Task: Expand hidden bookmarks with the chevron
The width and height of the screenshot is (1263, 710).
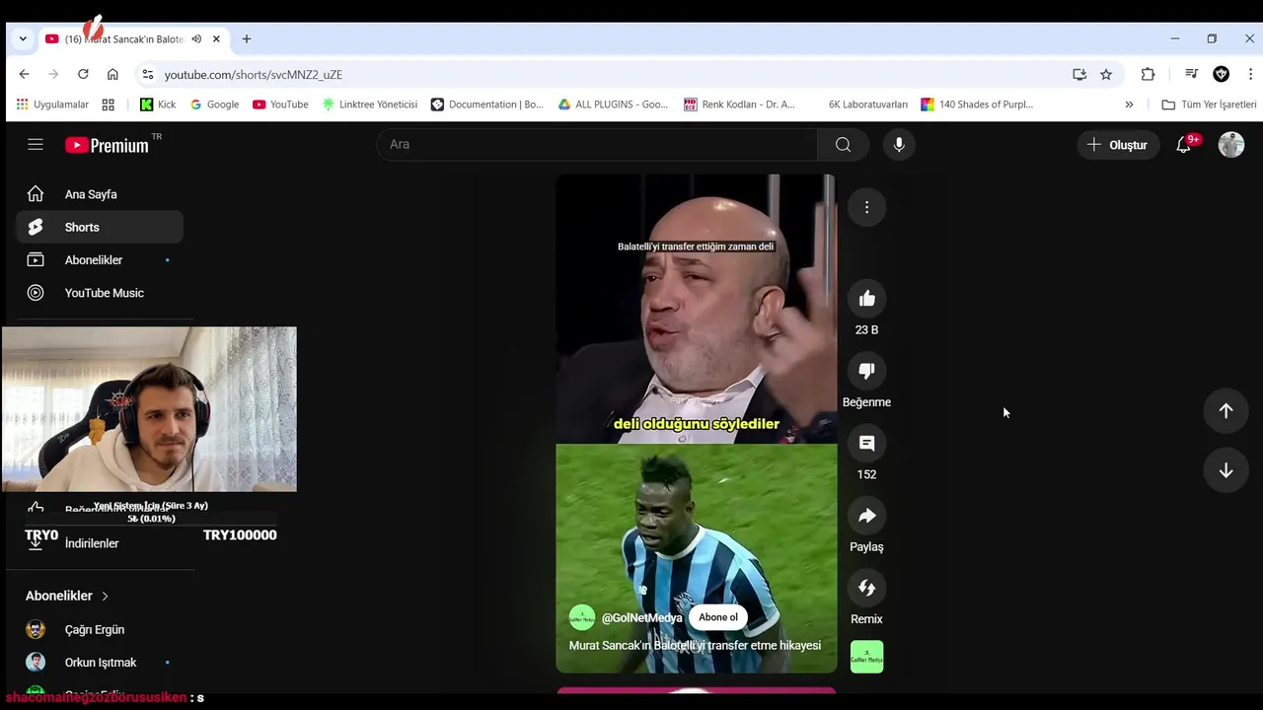Action: 1129,105
